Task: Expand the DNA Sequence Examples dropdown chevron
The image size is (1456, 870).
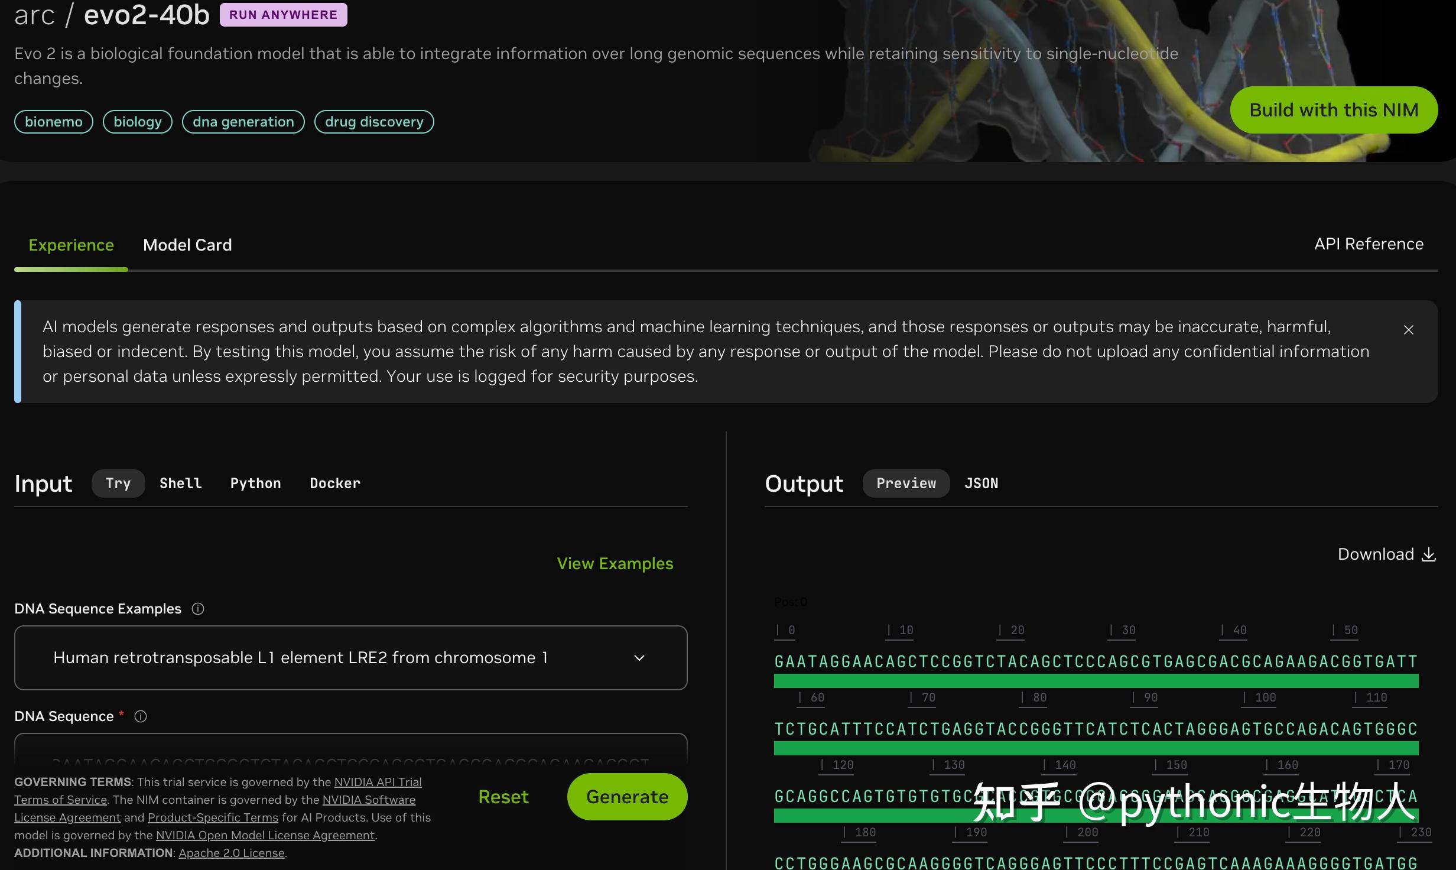Action: point(639,658)
